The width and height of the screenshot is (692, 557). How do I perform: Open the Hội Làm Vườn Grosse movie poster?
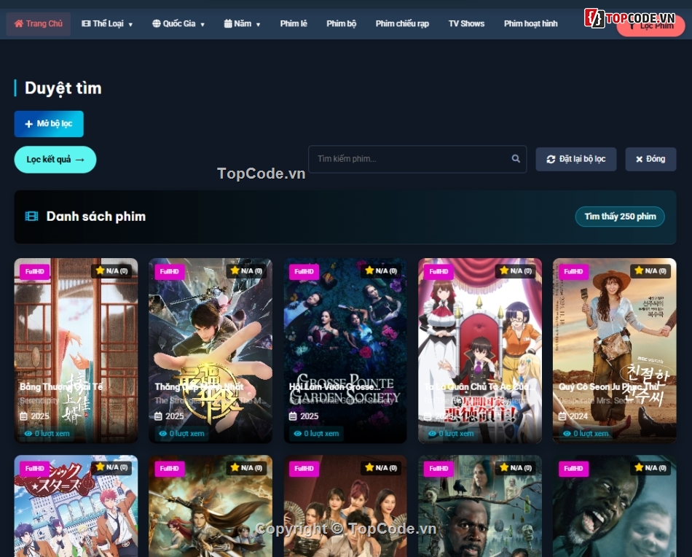[x=345, y=351]
